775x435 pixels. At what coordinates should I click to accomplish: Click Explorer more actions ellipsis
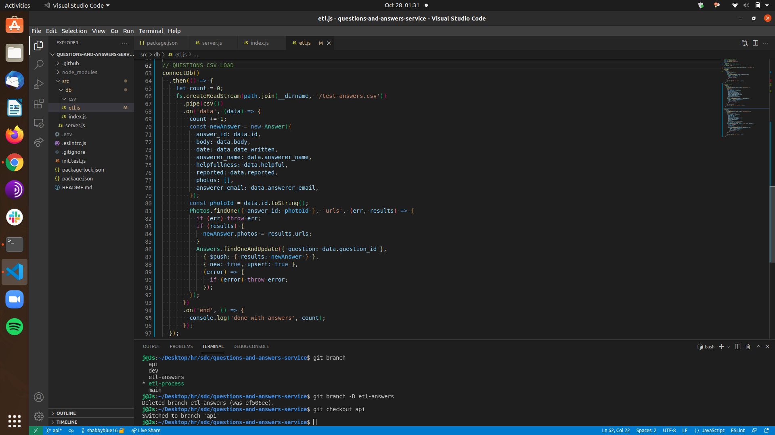pos(125,43)
